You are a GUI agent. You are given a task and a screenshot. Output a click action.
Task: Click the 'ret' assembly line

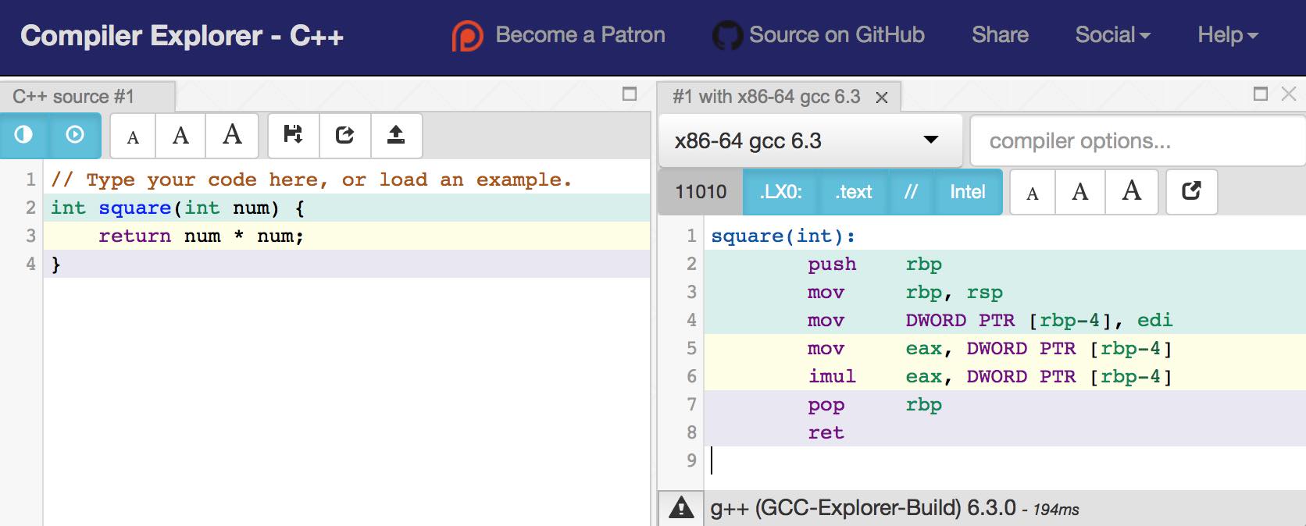coord(826,432)
